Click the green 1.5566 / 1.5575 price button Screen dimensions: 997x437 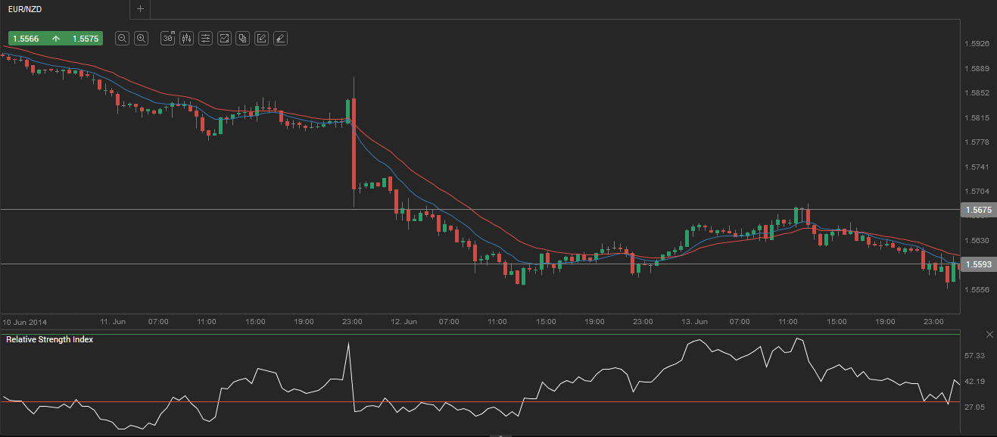(x=55, y=38)
